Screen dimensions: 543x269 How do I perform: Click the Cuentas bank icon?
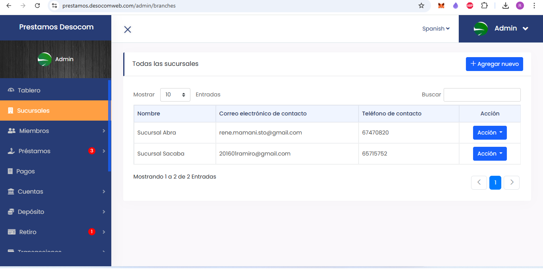tap(11, 192)
